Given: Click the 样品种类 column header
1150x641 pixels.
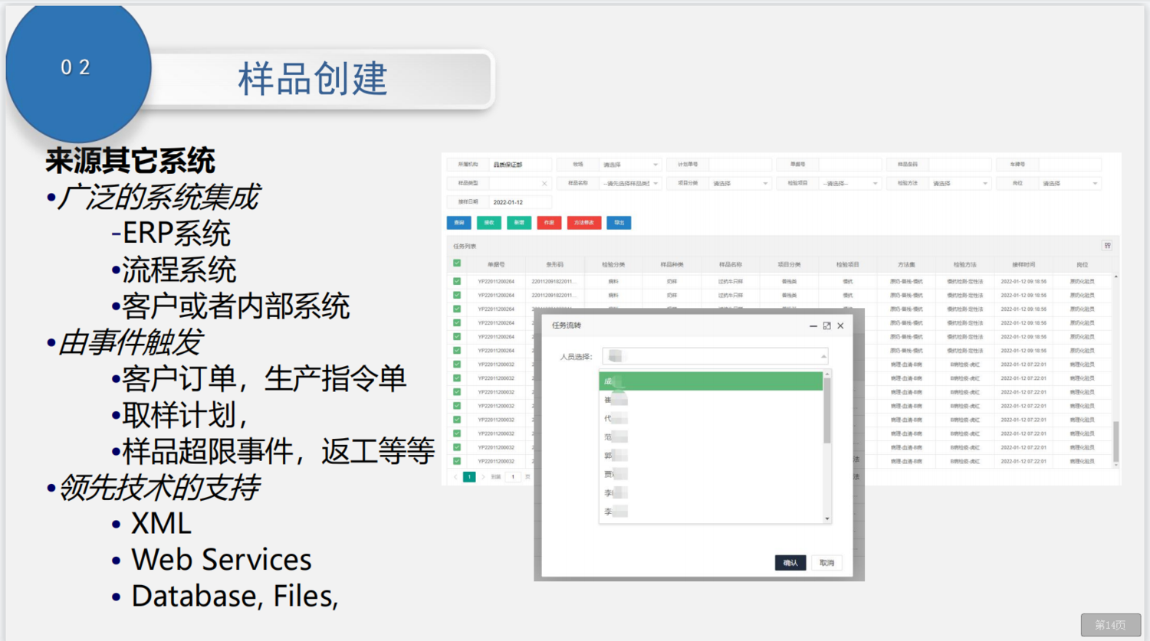Looking at the screenshot, I should point(672,264).
